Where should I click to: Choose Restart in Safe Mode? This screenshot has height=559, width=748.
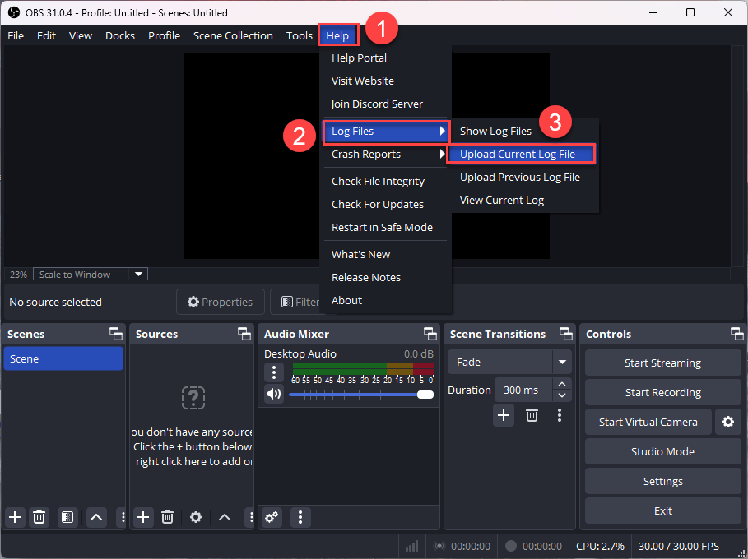point(384,228)
